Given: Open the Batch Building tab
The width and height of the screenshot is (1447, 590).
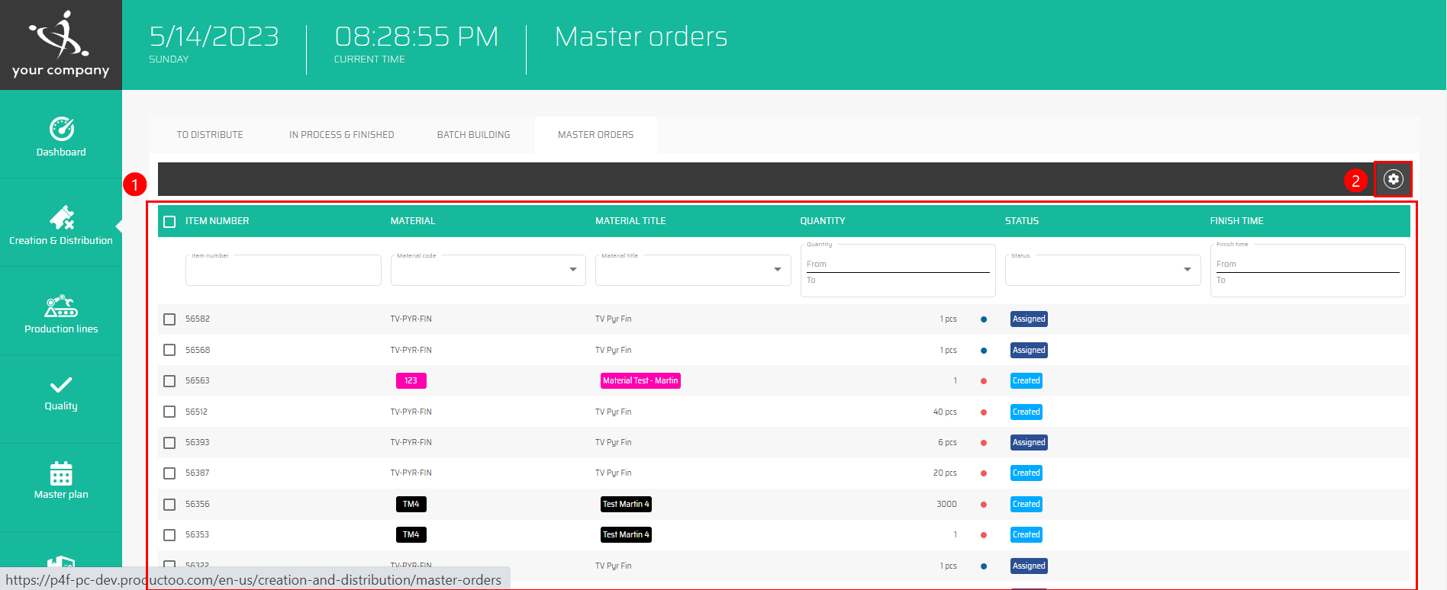Looking at the screenshot, I should click(x=473, y=135).
